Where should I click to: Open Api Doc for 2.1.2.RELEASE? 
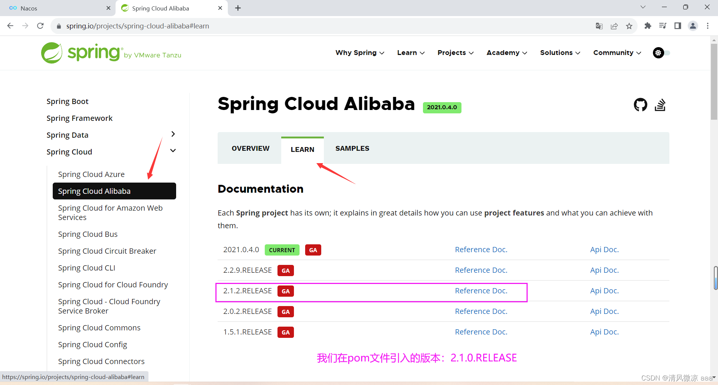click(604, 291)
